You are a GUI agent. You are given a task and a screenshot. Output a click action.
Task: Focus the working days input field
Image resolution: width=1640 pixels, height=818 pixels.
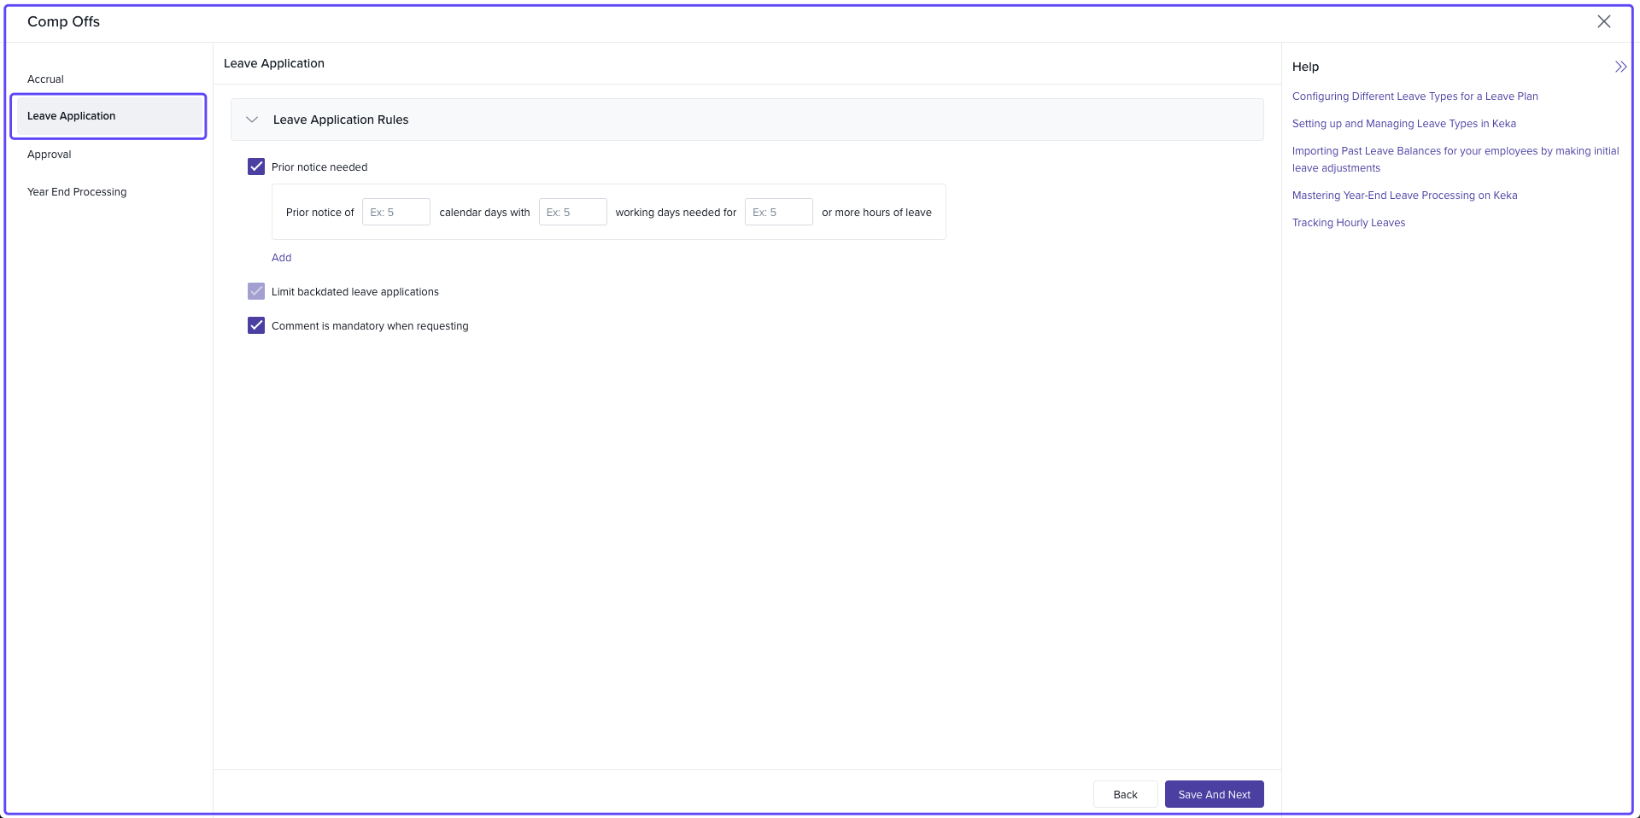click(572, 212)
